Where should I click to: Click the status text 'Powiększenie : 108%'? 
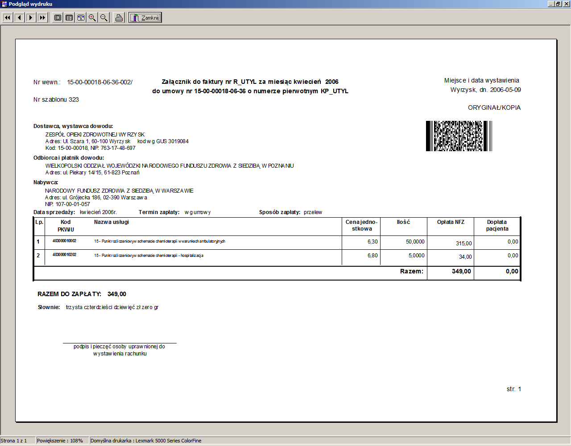(60, 441)
